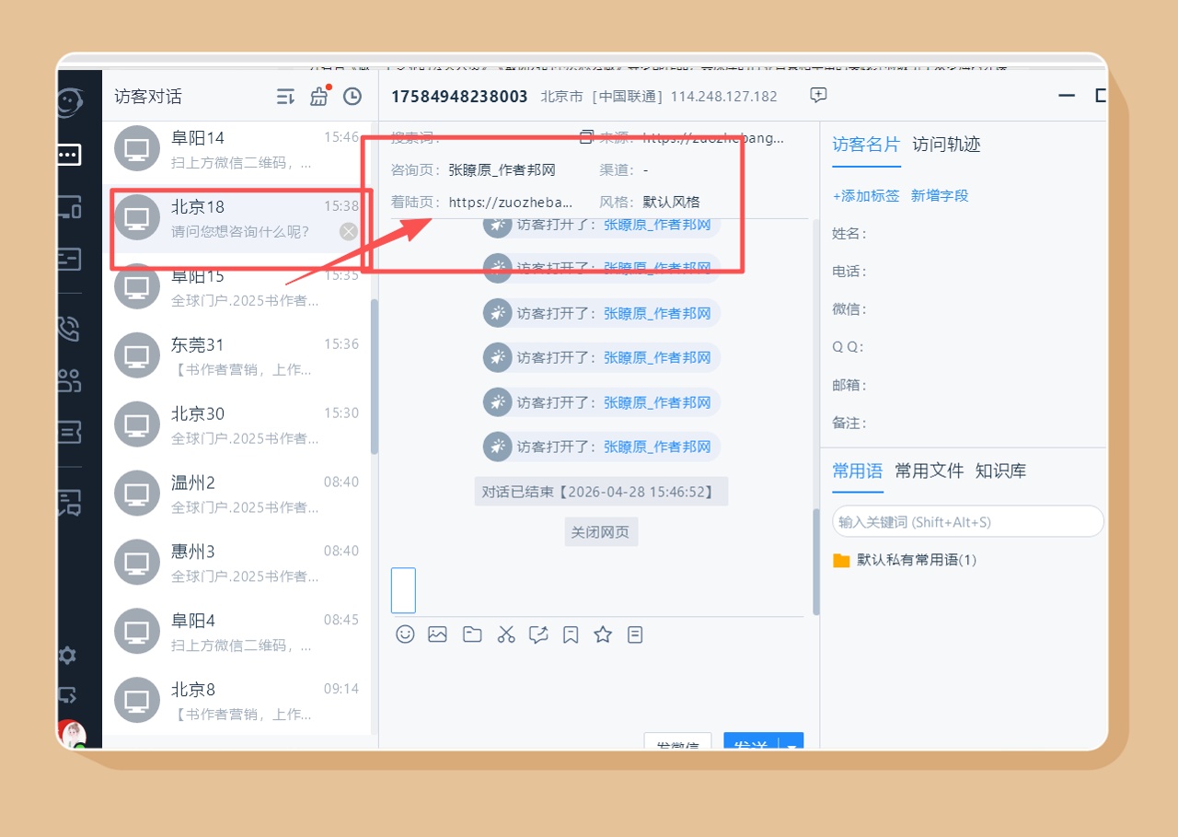
Task: Click the star icon in the chat toolbar
Action: click(603, 634)
